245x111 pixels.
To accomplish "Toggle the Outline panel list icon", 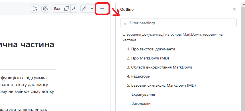I will click(x=102, y=8).
